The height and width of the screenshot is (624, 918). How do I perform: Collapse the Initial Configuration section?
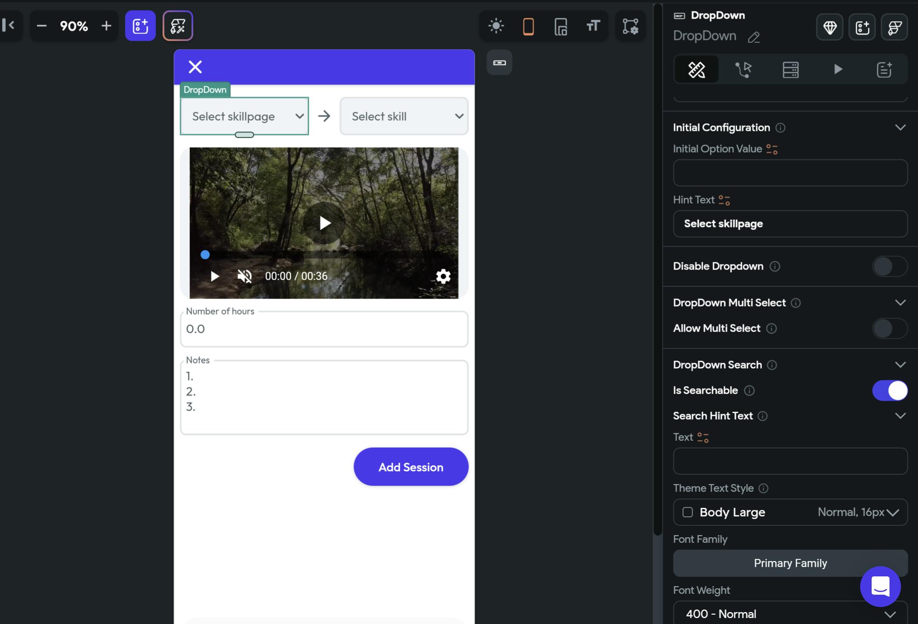(900, 128)
